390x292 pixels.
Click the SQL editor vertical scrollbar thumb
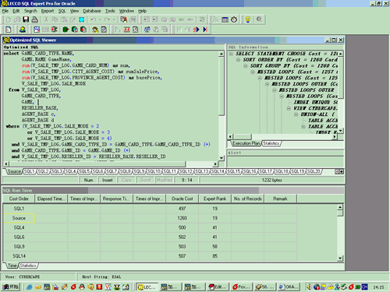point(222,86)
